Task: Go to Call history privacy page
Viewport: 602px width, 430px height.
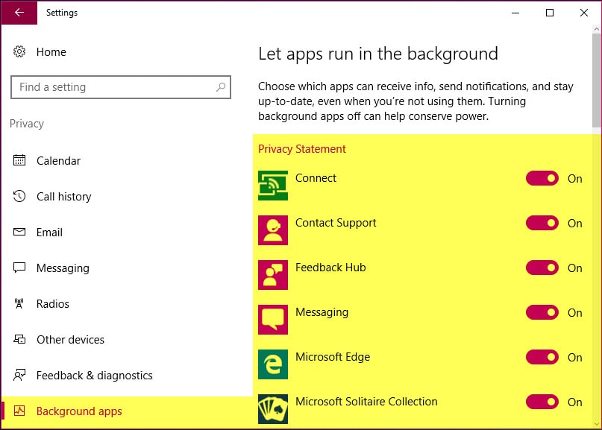Action: [x=63, y=197]
